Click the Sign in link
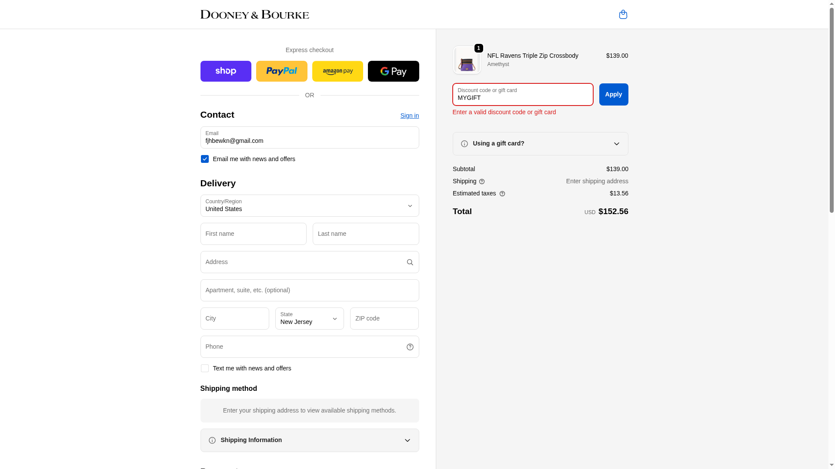Screen dimensions: 835x469 [x=410, y=116]
